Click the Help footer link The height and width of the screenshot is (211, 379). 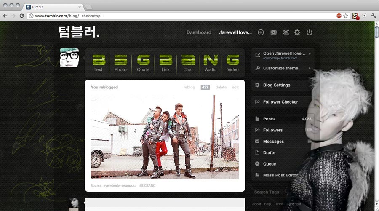267,204
